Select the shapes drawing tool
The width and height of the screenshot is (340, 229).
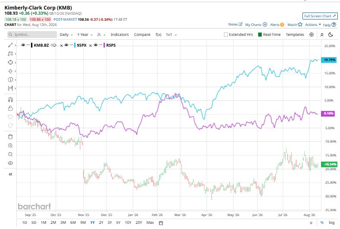pyautogui.click(x=10, y=62)
